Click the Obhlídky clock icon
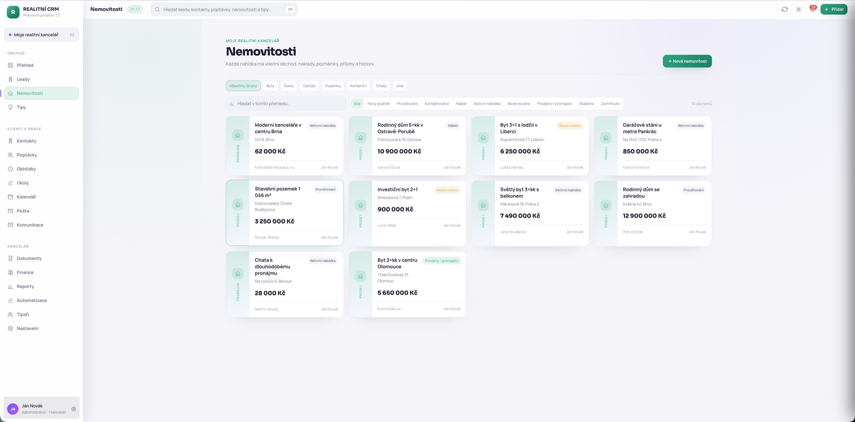This screenshot has height=422, width=855. [11, 169]
